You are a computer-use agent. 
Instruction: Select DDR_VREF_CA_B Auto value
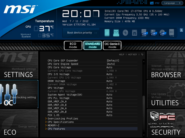[x=109, y=105]
